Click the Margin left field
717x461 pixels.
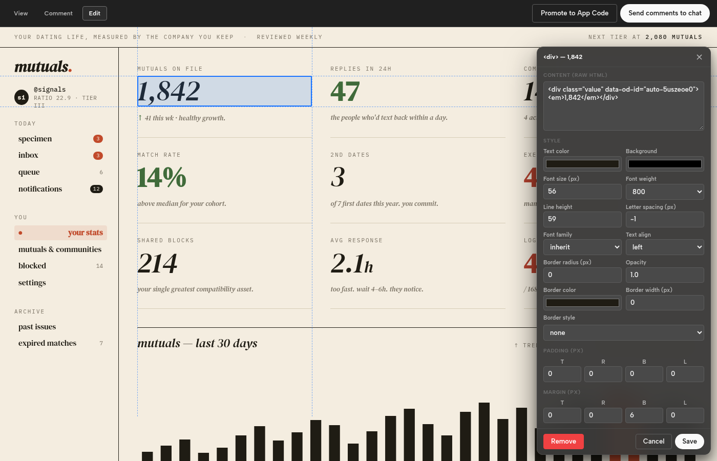(685, 415)
